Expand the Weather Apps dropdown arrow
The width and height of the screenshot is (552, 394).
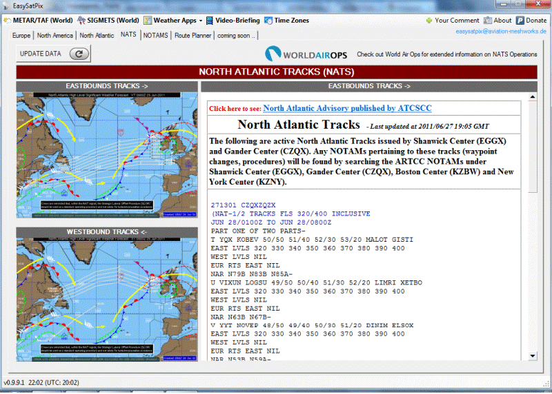point(201,21)
